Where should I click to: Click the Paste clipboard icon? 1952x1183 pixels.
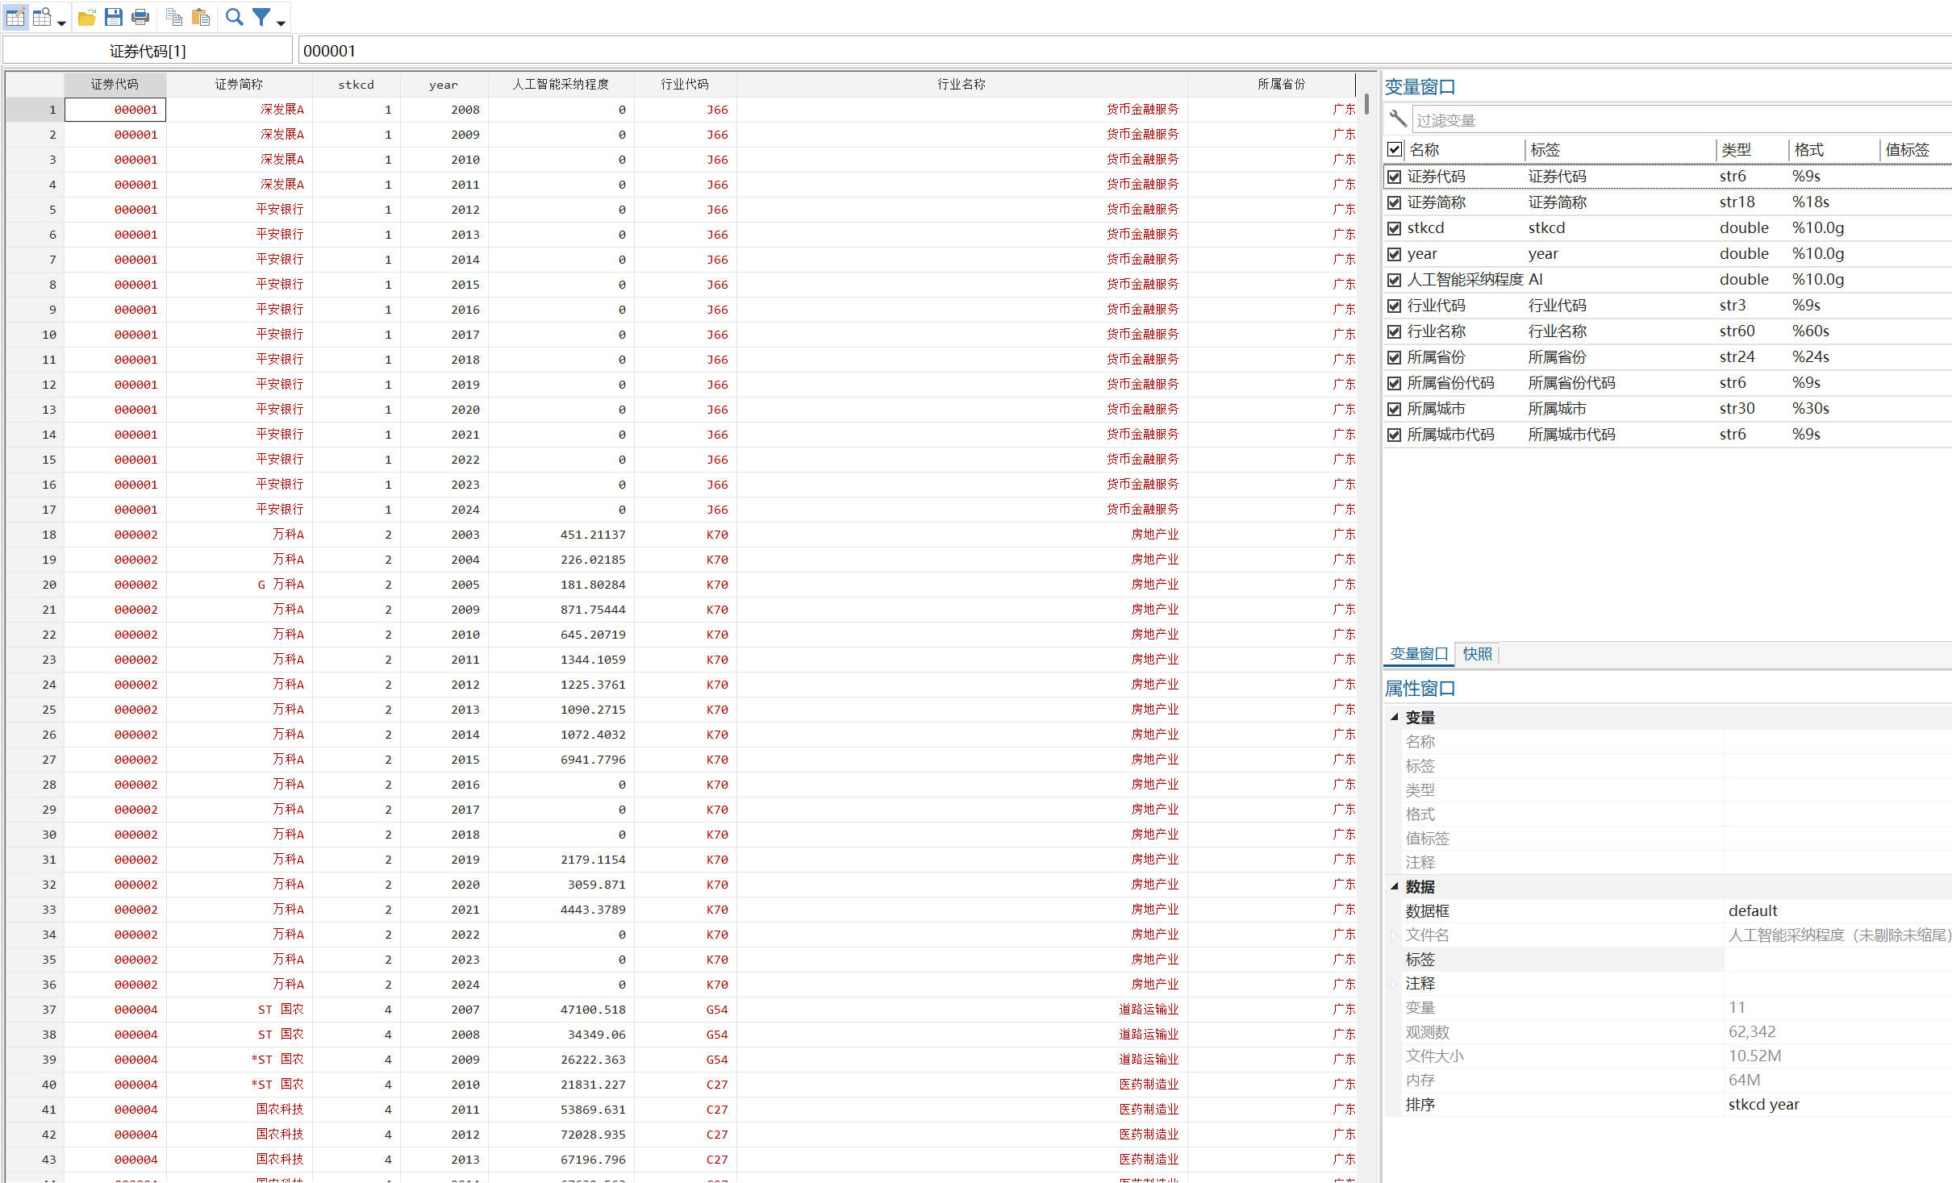[201, 17]
